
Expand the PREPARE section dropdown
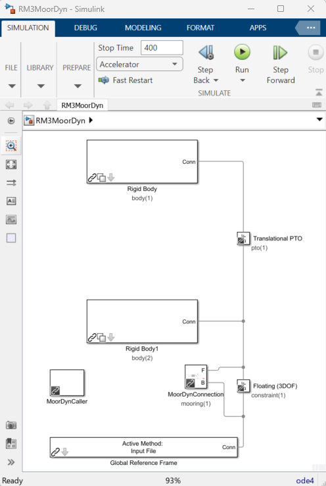(78, 86)
